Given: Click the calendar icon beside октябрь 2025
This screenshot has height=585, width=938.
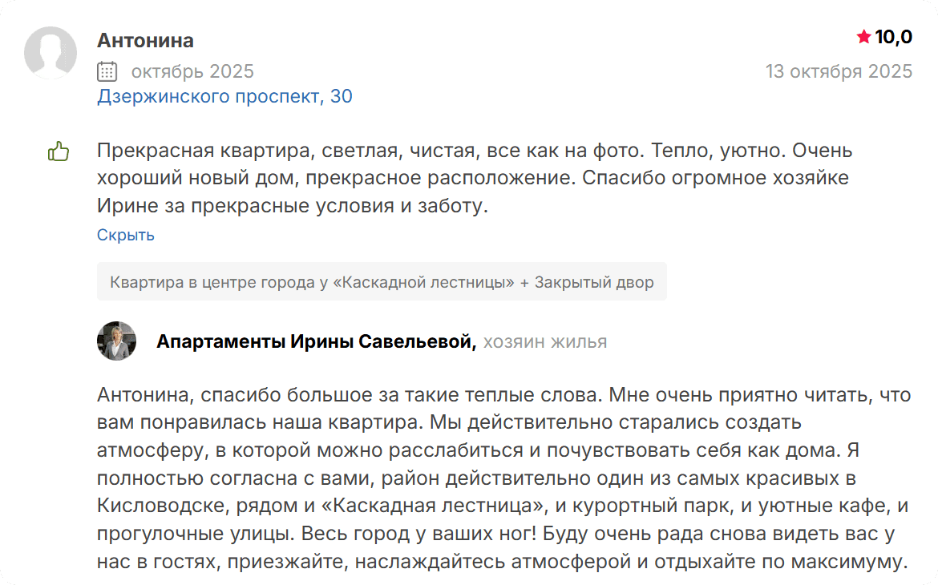Looking at the screenshot, I should click(x=107, y=71).
